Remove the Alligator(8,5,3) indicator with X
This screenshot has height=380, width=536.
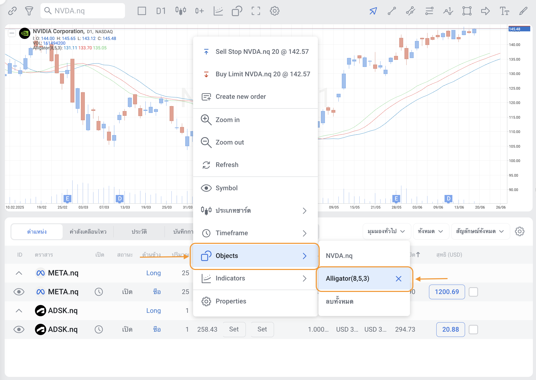(398, 279)
